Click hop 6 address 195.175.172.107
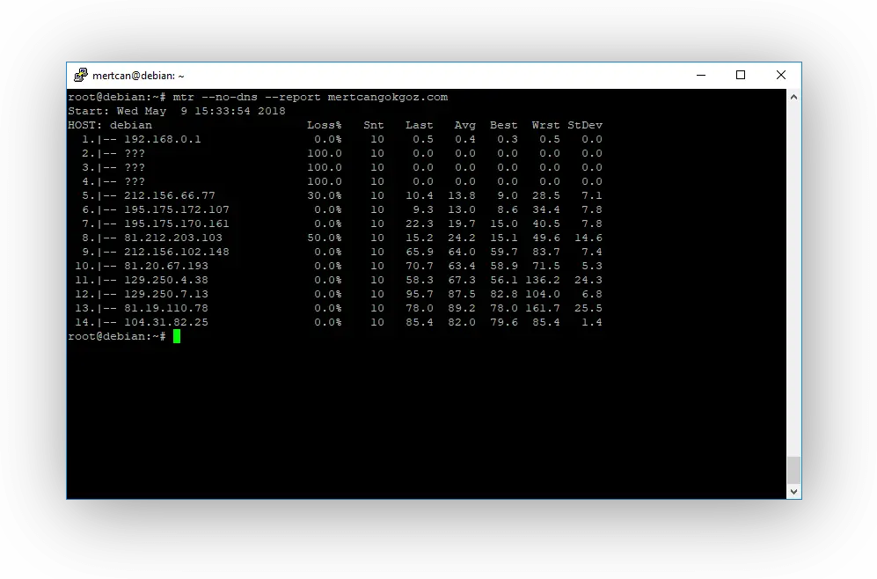This screenshot has width=877, height=579. point(176,209)
